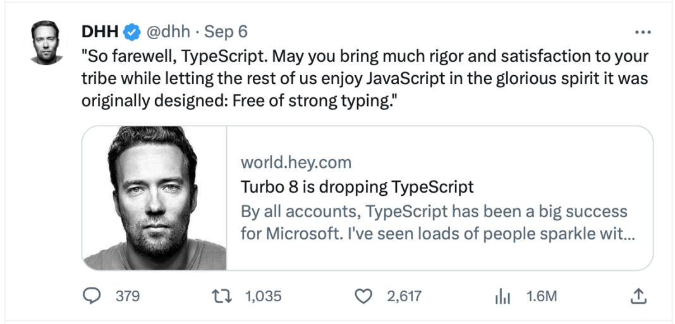675x324 pixels.
Task: Click the Sep 6 timestamp
Action: [x=226, y=32]
